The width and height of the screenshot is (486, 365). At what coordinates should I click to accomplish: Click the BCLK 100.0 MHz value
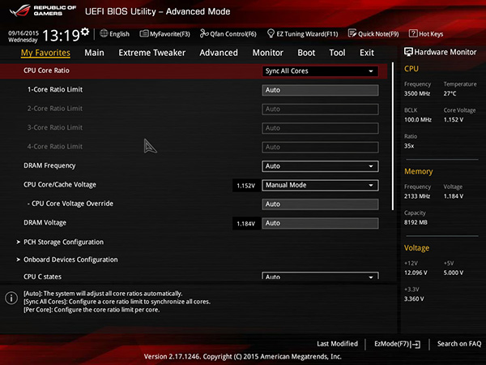418,120
